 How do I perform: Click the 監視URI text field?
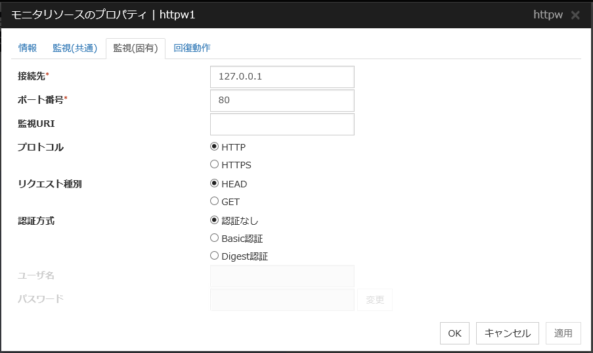[282, 124]
